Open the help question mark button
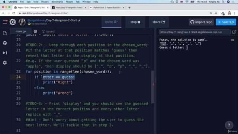Image resolution: width=238 pixels, height=134 pixels. click(229, 125)
